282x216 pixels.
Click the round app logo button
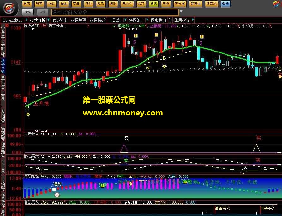(8, 8)
